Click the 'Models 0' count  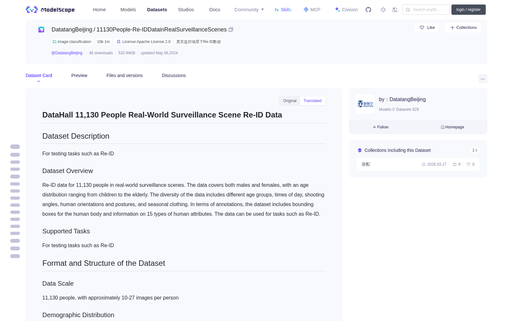(x=387, y=109)
